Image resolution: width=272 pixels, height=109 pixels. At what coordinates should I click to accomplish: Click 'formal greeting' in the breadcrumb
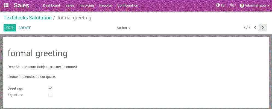click(74, 18)
